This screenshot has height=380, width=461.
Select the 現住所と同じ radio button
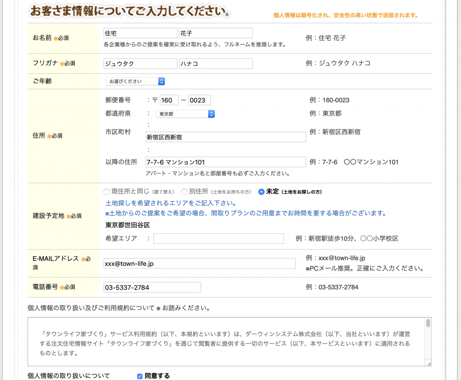(106, 192)
